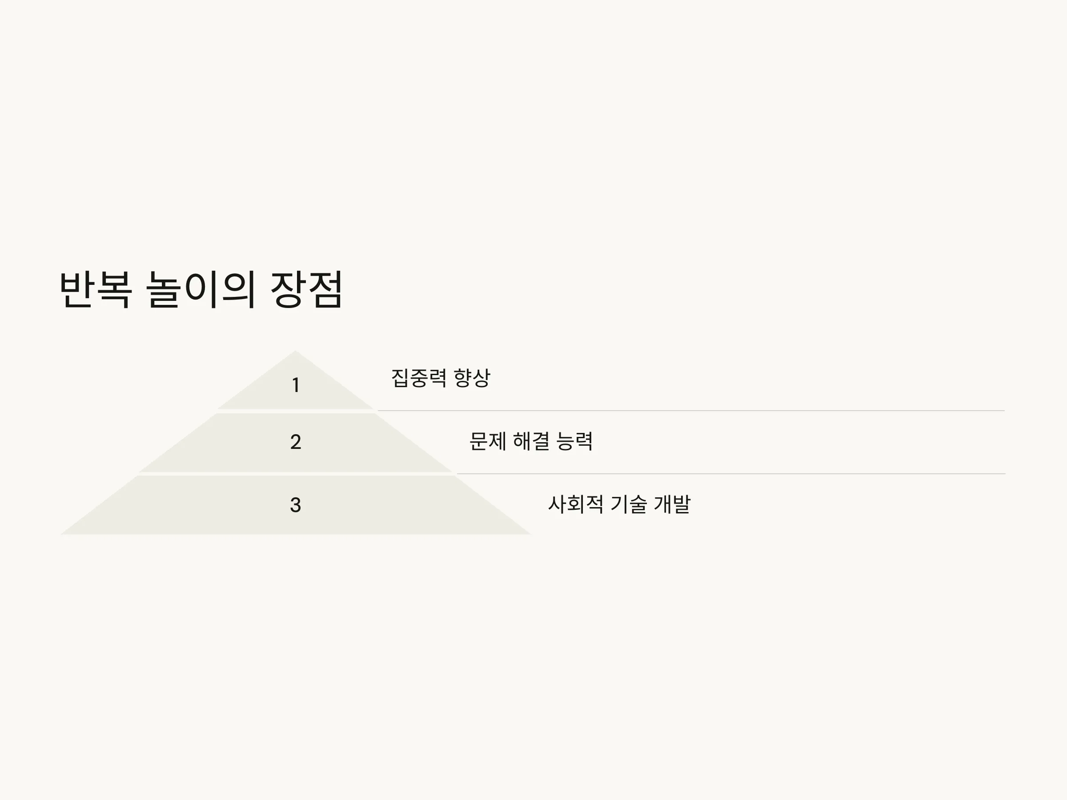Click the word "장점" in the title
Image resolution: width=1067 pixels, height=800 pixels.
point(306,289)
